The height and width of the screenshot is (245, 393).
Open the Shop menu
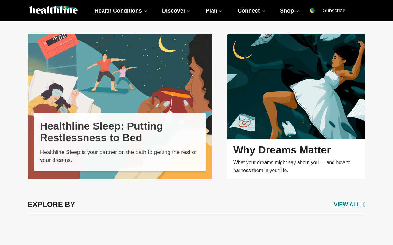(287, 11)
